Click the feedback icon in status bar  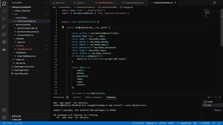click(x=214, y=123)
